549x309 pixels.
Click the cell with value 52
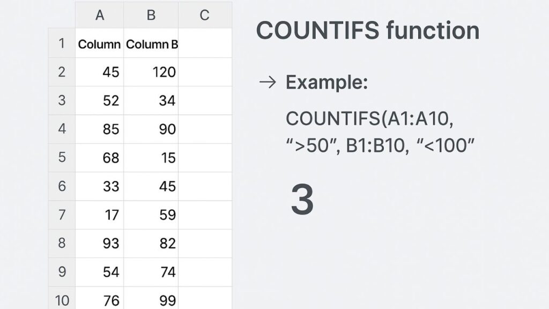pos(100,100)
